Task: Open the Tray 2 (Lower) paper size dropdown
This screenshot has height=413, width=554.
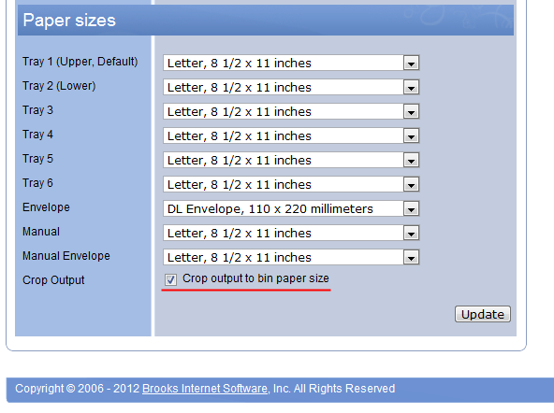Action: [x=291, y=87]
